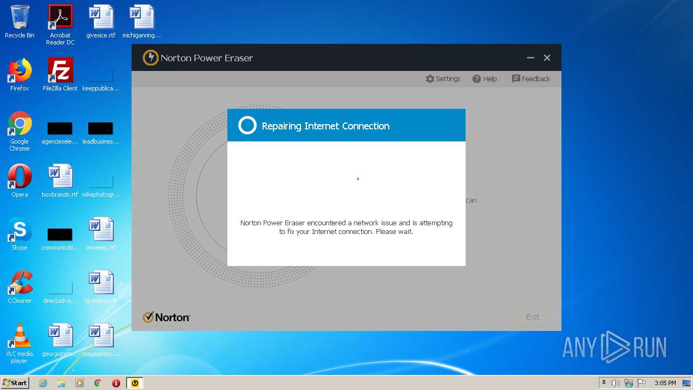Select tipsmenu.rtf document

tap(101, 287)
